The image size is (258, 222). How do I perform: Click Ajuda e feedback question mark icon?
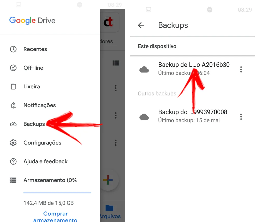pos(13,161)
